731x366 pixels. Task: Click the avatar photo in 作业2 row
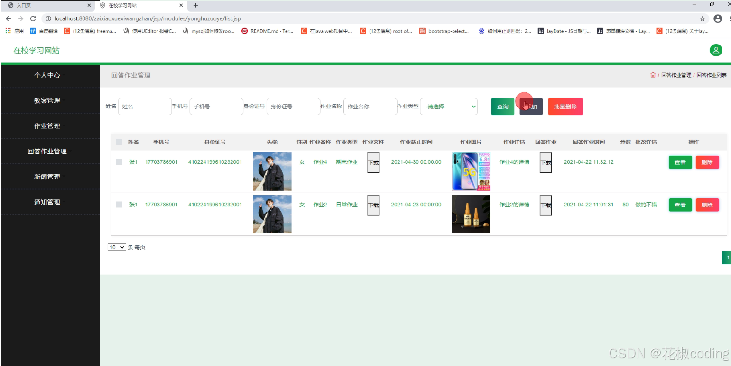click(272, 214)
